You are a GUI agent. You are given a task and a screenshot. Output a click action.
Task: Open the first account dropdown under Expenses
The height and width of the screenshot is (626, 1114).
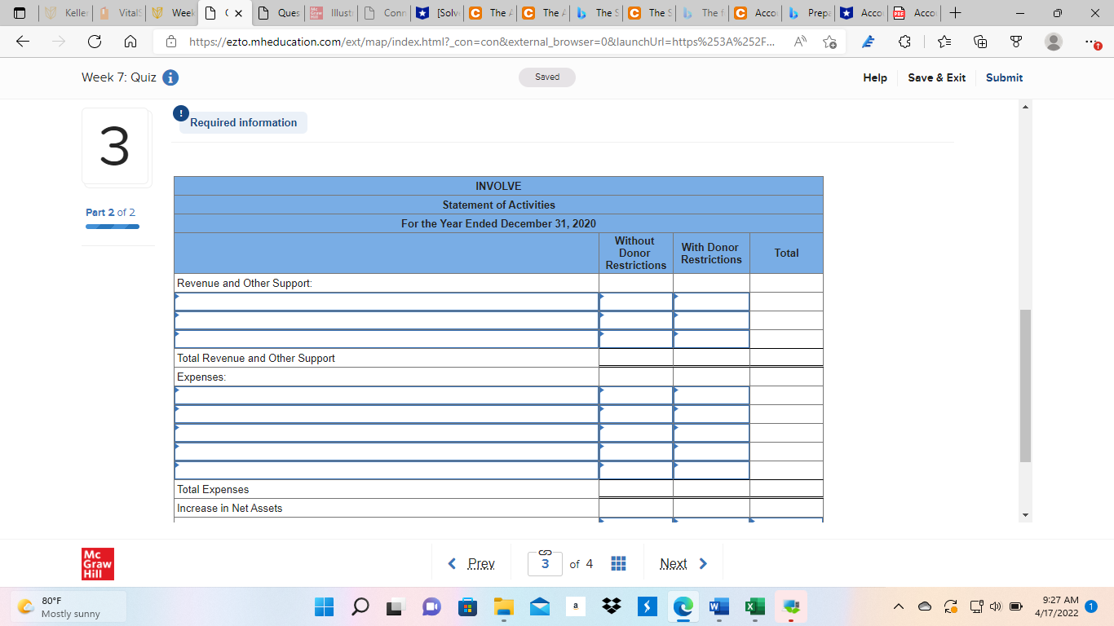click(387, 395)
